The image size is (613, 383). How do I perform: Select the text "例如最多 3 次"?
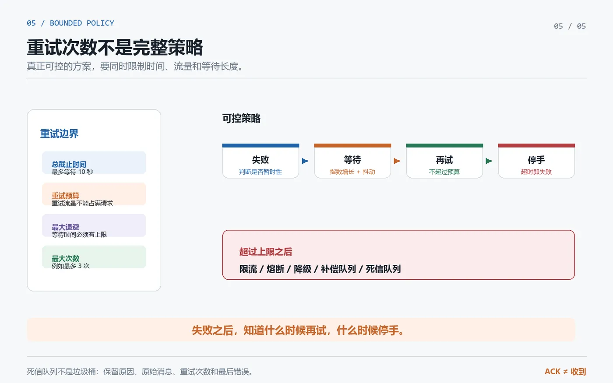tap(70, 266)
